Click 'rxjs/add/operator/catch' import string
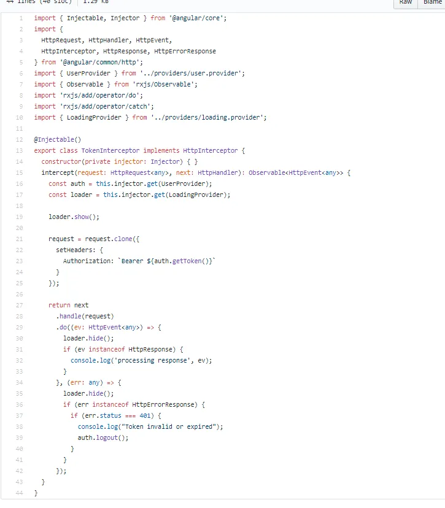The height and width of the screenshot is (508, 445). [x=105, y=106]
